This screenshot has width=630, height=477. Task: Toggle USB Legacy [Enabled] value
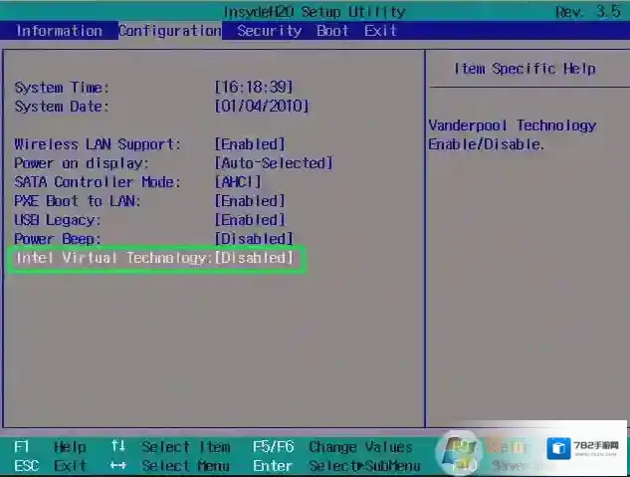[250, 220]
